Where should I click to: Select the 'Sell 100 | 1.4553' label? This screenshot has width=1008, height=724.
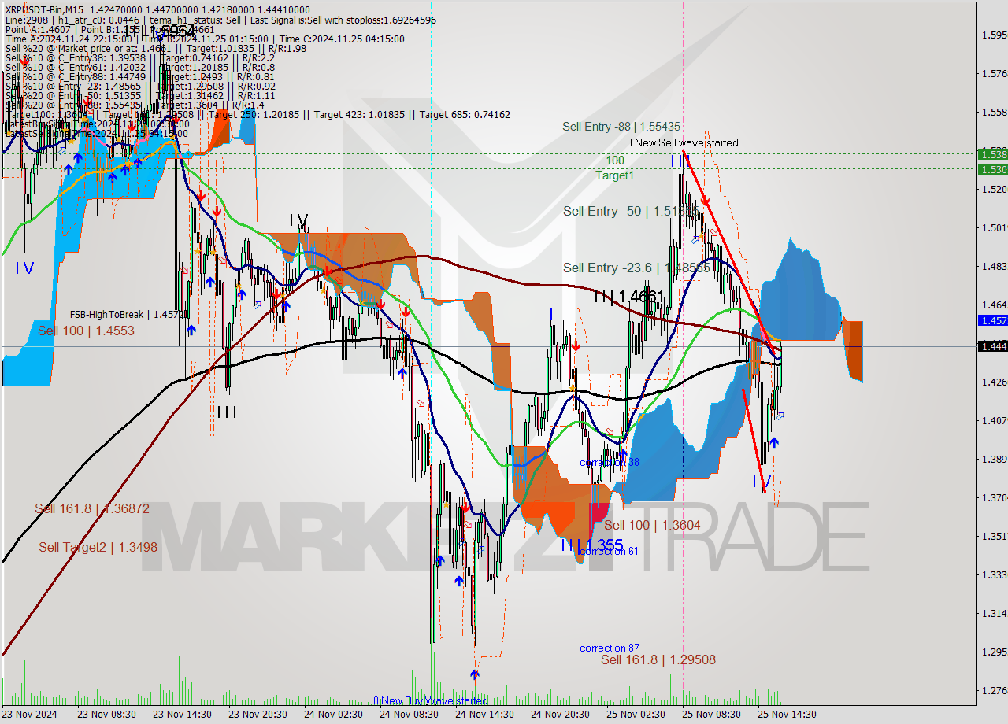click(86, 331)
